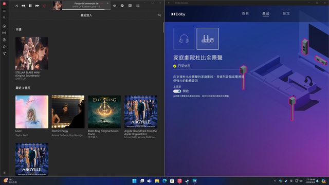Toggle the 上混器 upmixer switch

click(x=177, y=91)
